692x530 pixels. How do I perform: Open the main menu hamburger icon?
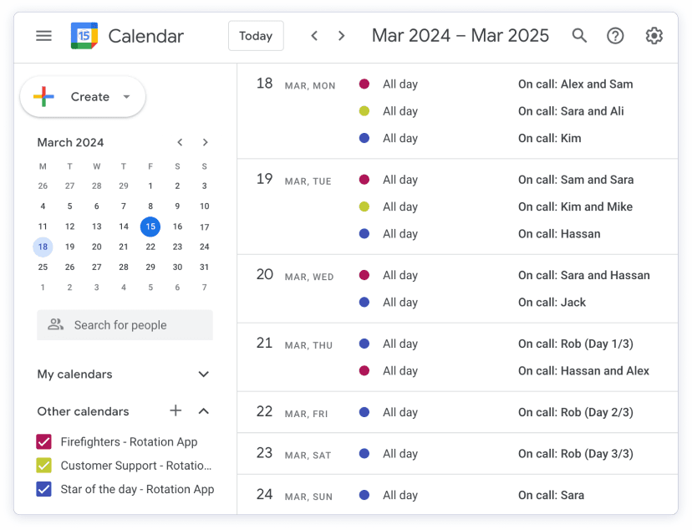43,36
